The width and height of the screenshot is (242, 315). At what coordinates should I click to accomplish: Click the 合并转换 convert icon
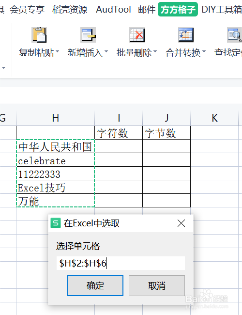coord(186,35)
